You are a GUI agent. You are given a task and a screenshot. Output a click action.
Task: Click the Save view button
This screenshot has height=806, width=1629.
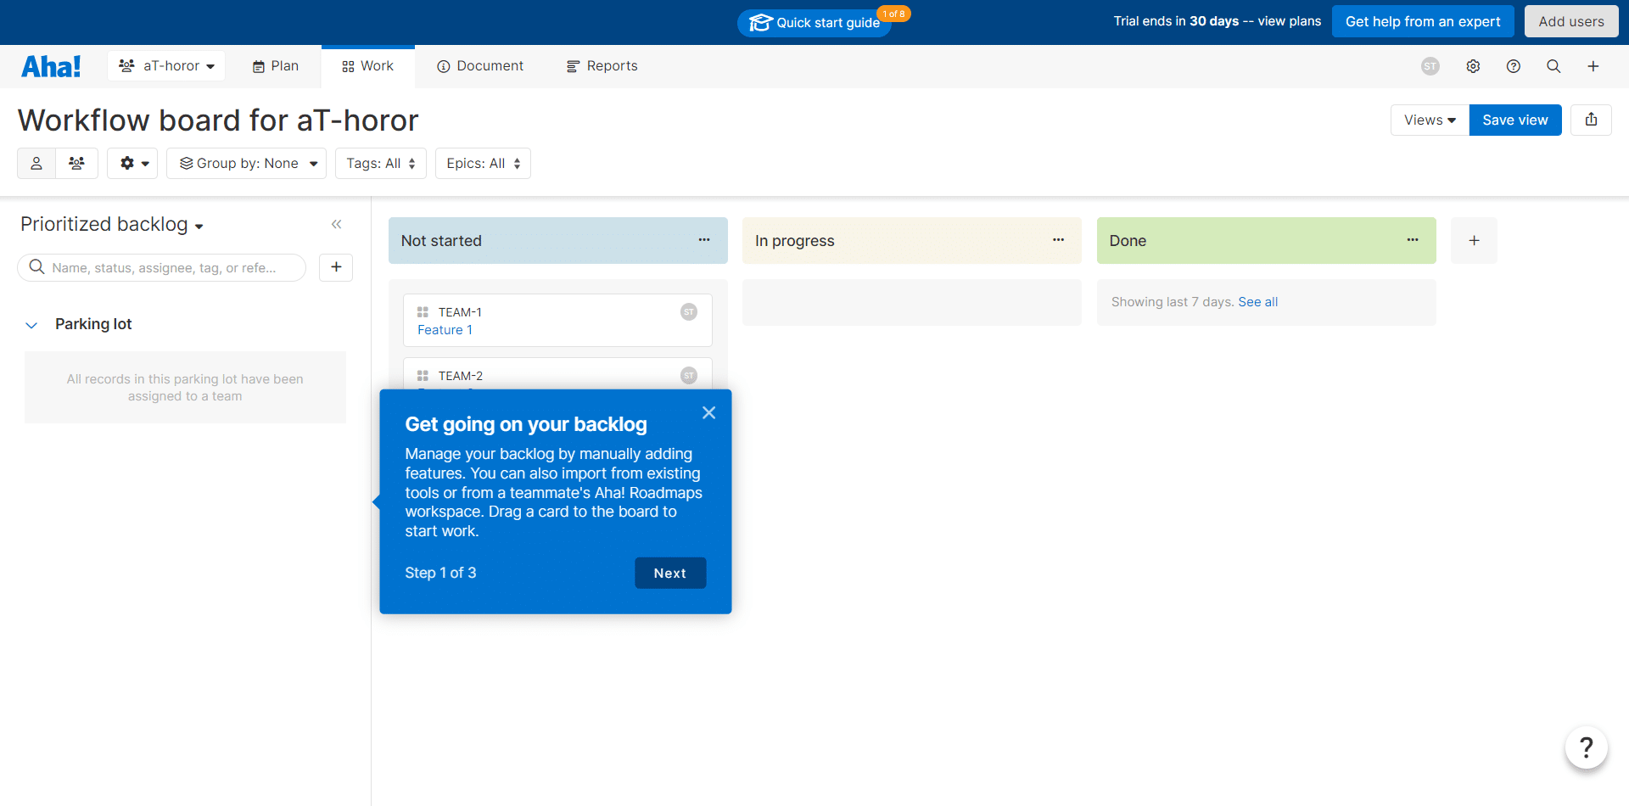click(1515, 120)
